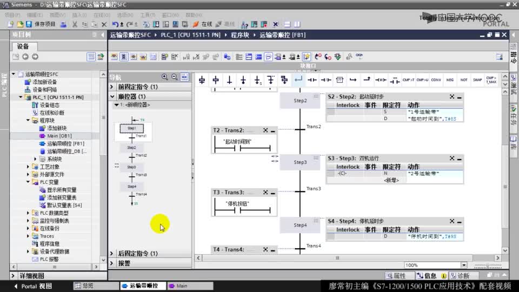Click the back arrow in project tree toolbar
Image resolution: width=519 pixels, height=292 pixels.
25,57
